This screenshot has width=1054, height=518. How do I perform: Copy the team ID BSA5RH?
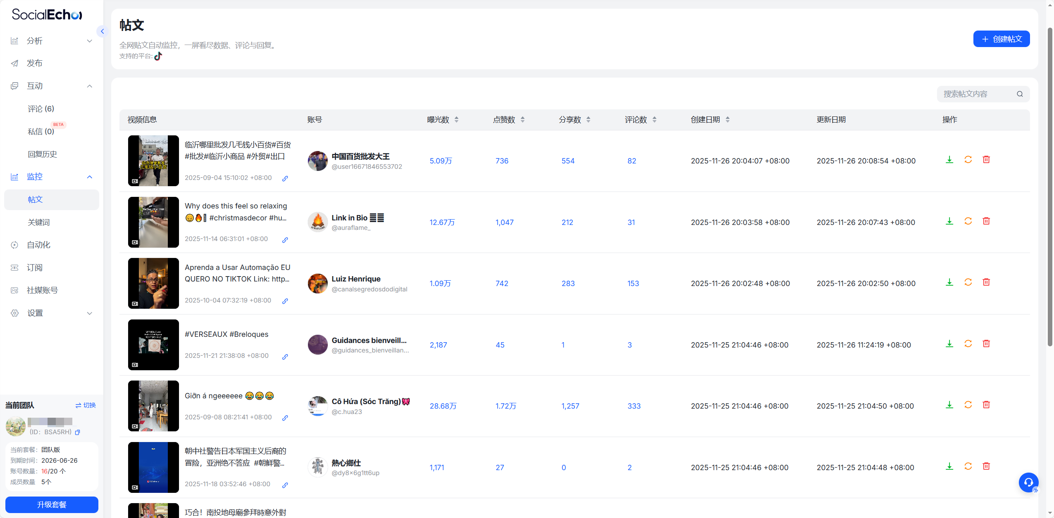[77, 432]
